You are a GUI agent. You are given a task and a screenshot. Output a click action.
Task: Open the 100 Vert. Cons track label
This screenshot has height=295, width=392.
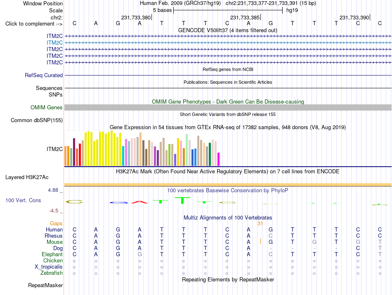click(23, 200)
